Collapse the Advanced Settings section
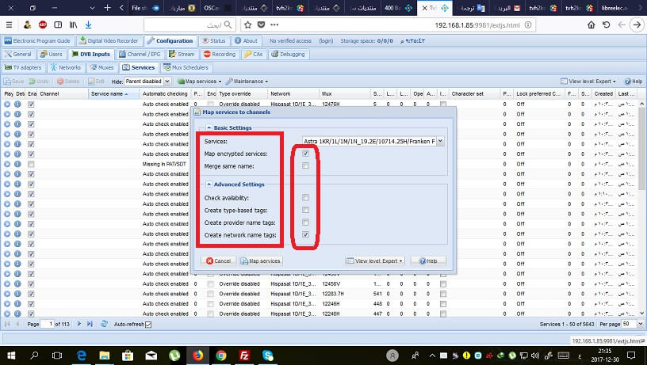The image size is (647, 365). click(209, 184)
